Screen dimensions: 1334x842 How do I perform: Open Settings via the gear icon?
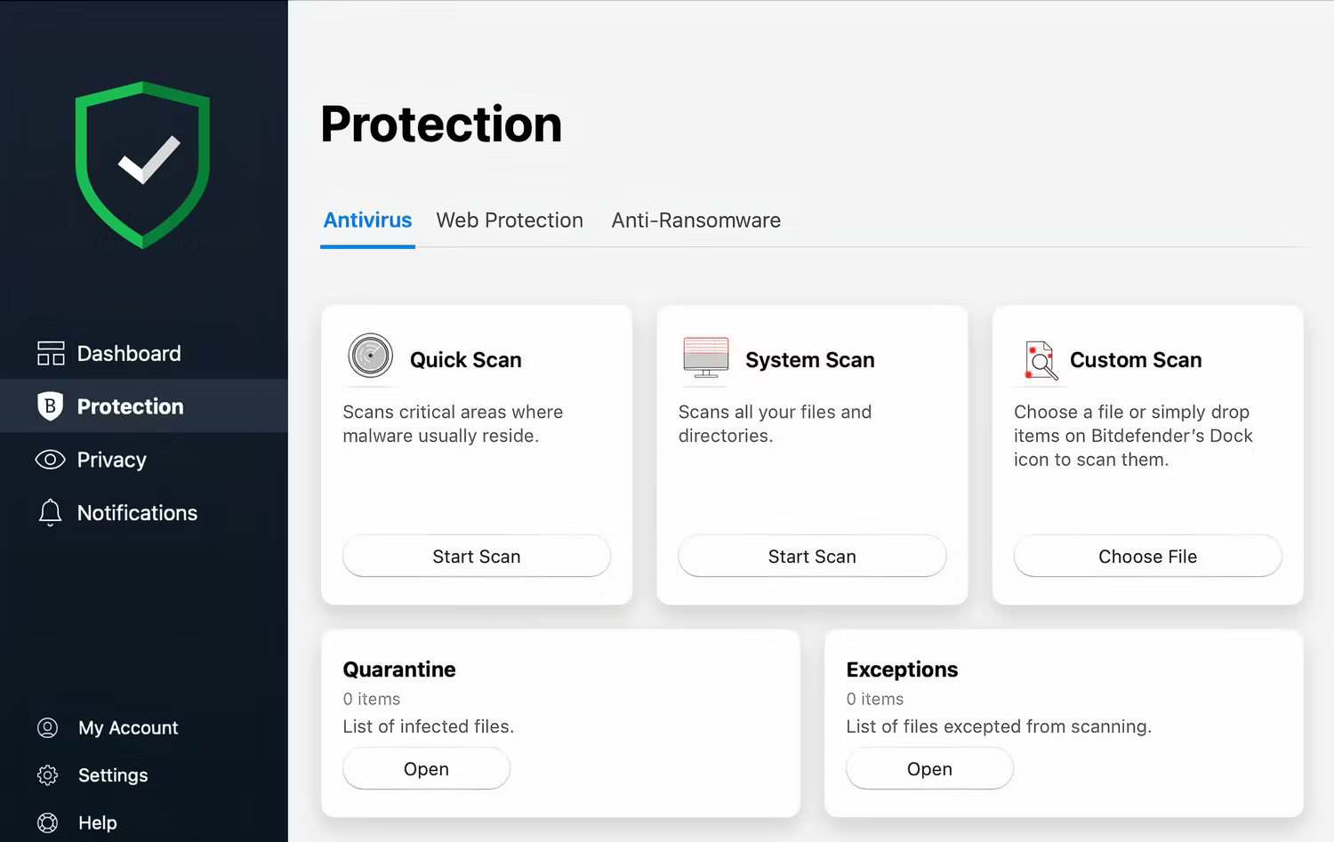(49, 774)
